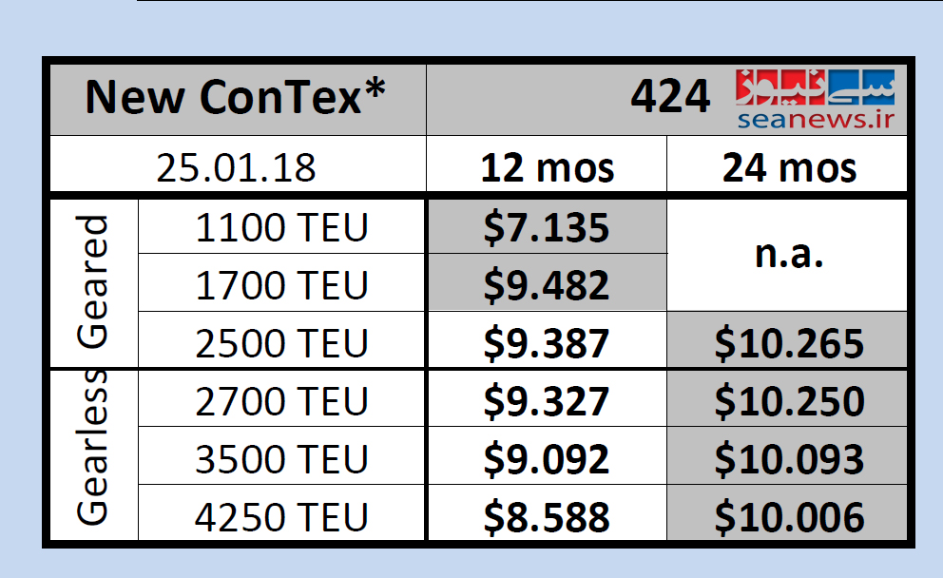Image resolution: width=943 pixels, height=578 pixels.
Task: Open the seanews.ir link
Action: pyautogui.click(x=816, y=118)
